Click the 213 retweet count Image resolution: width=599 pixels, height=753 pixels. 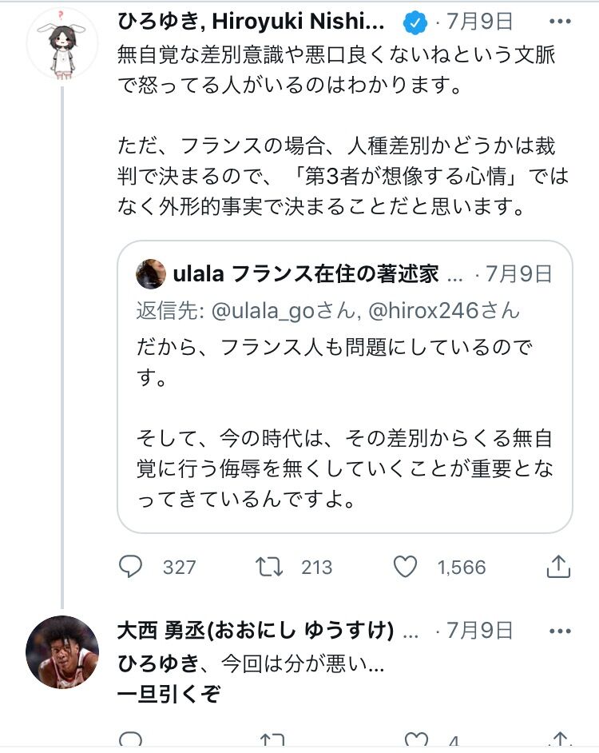[x=316, y=568]
